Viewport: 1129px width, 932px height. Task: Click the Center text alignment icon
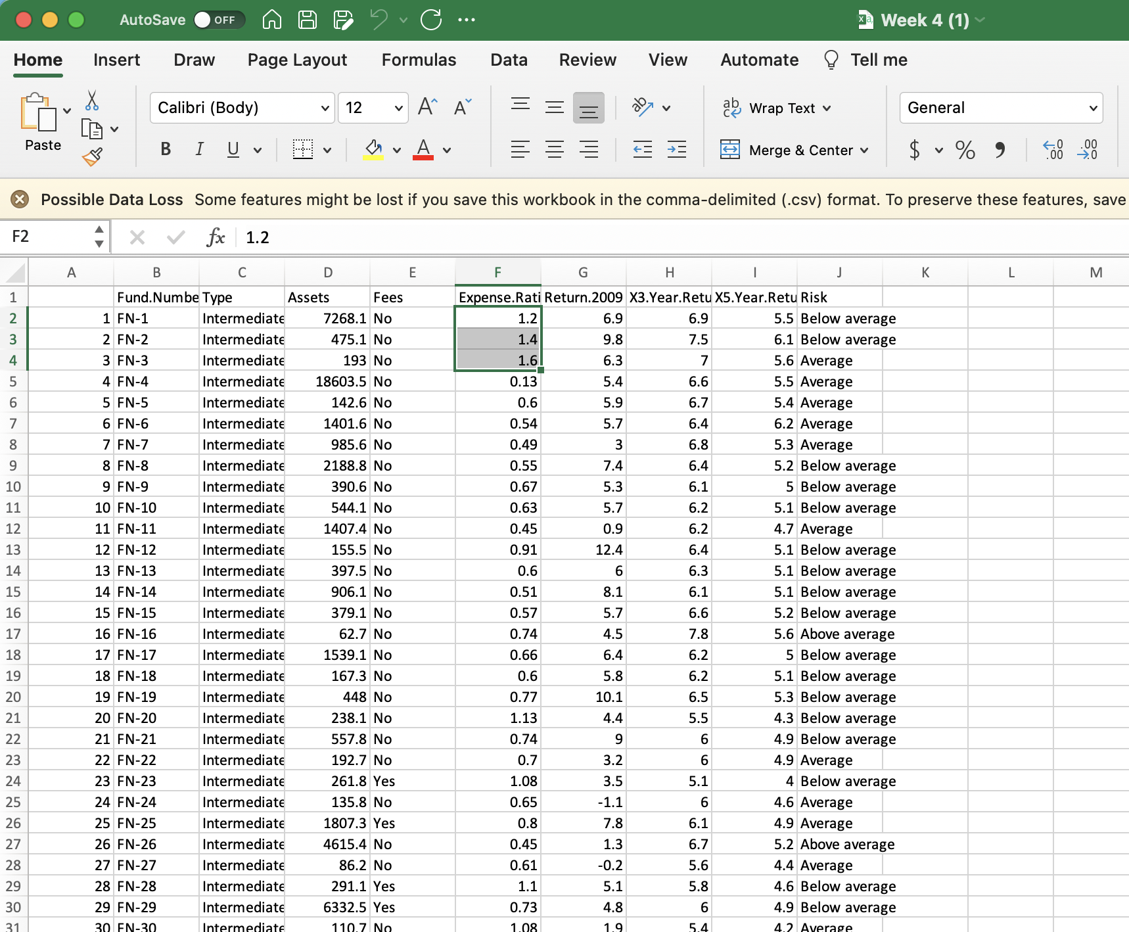pyautogui.click(x=554, y=150)
